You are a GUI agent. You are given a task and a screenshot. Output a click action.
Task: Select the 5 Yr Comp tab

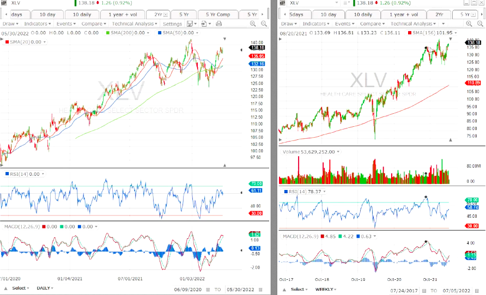click(x=218, y=15)
